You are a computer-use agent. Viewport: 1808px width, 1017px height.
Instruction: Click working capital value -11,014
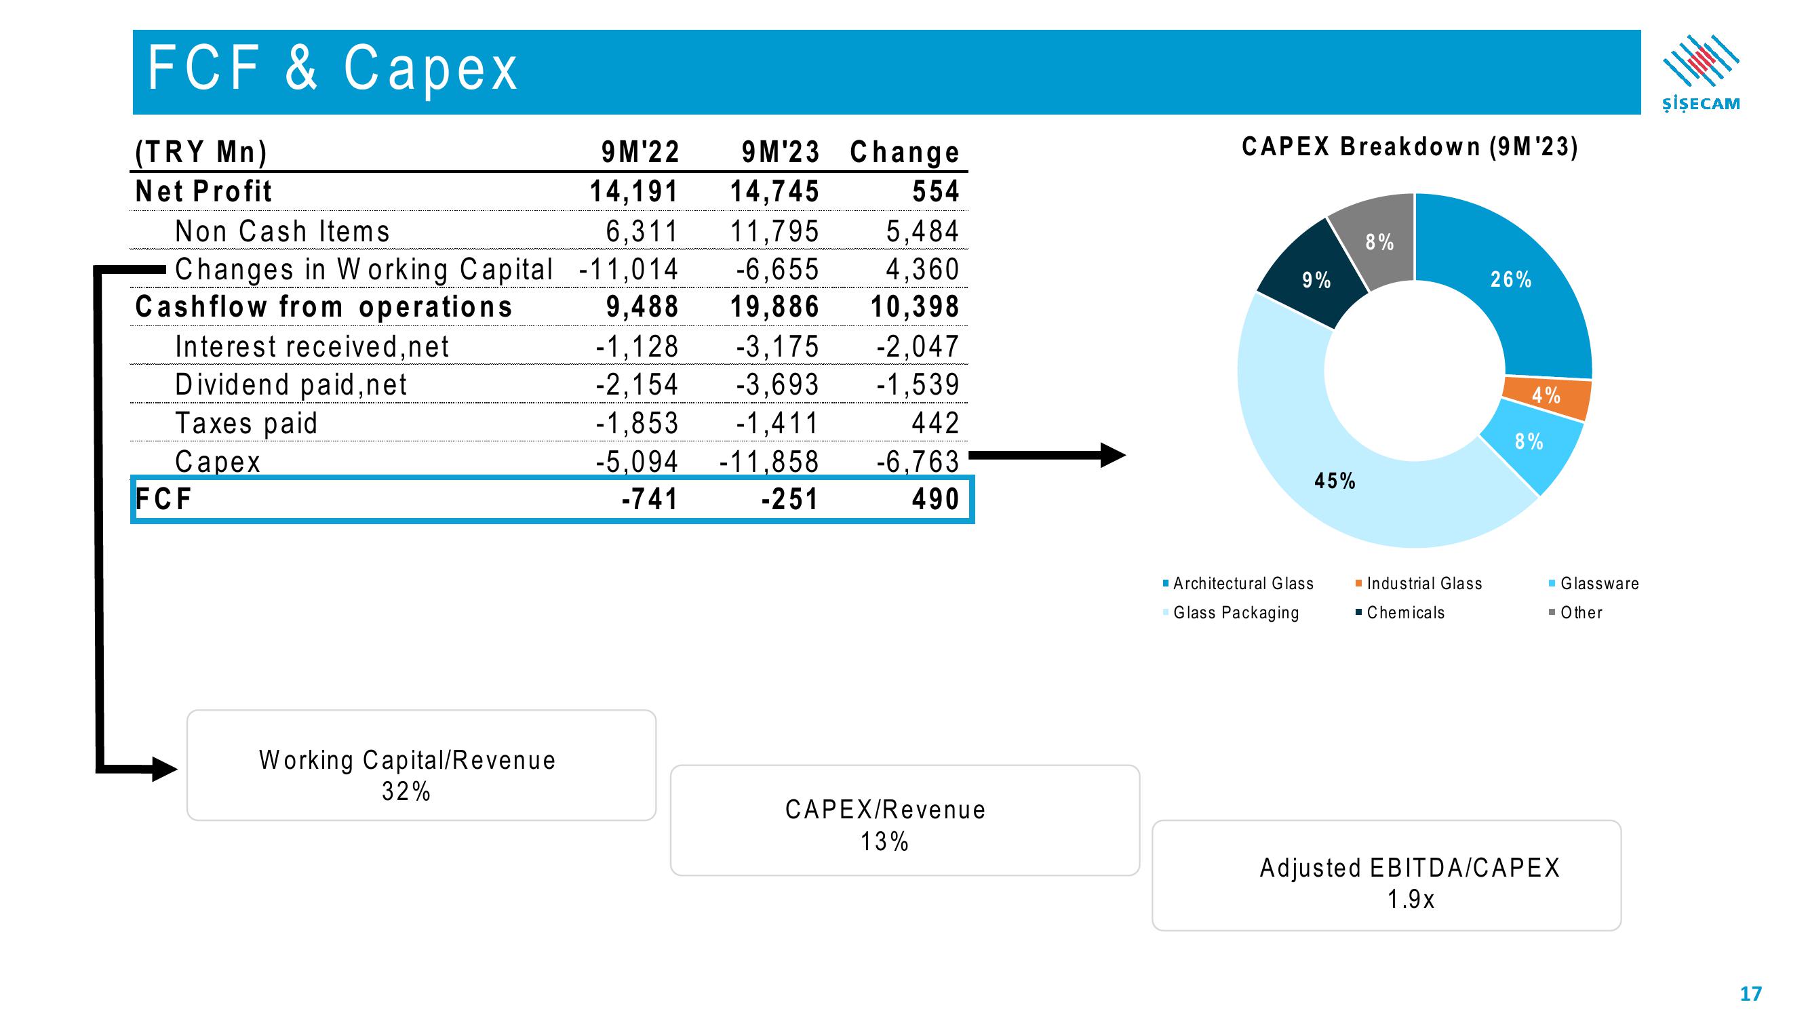629,270
